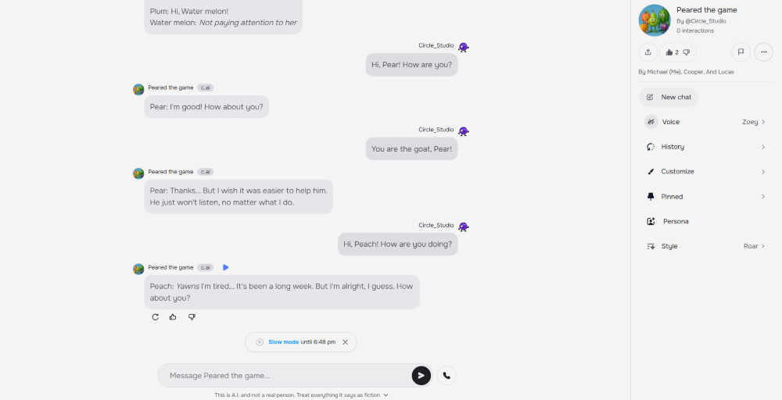This screenshot has height=400, width=782.
Task: Open the @Circle_Studio creator profile link
Action: pos(705,21)
